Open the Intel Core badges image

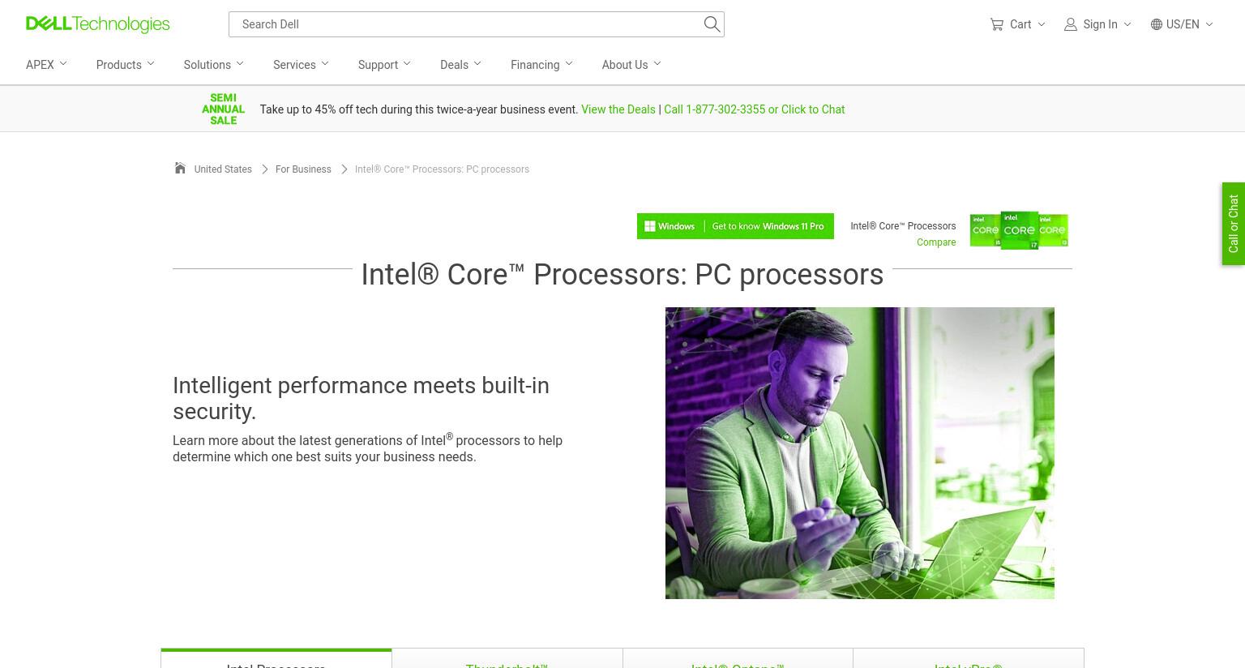click(1019, 230)
